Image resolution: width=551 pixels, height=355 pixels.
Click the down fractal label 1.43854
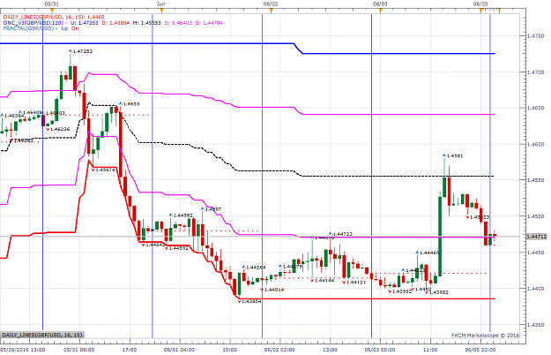(251, 301)
